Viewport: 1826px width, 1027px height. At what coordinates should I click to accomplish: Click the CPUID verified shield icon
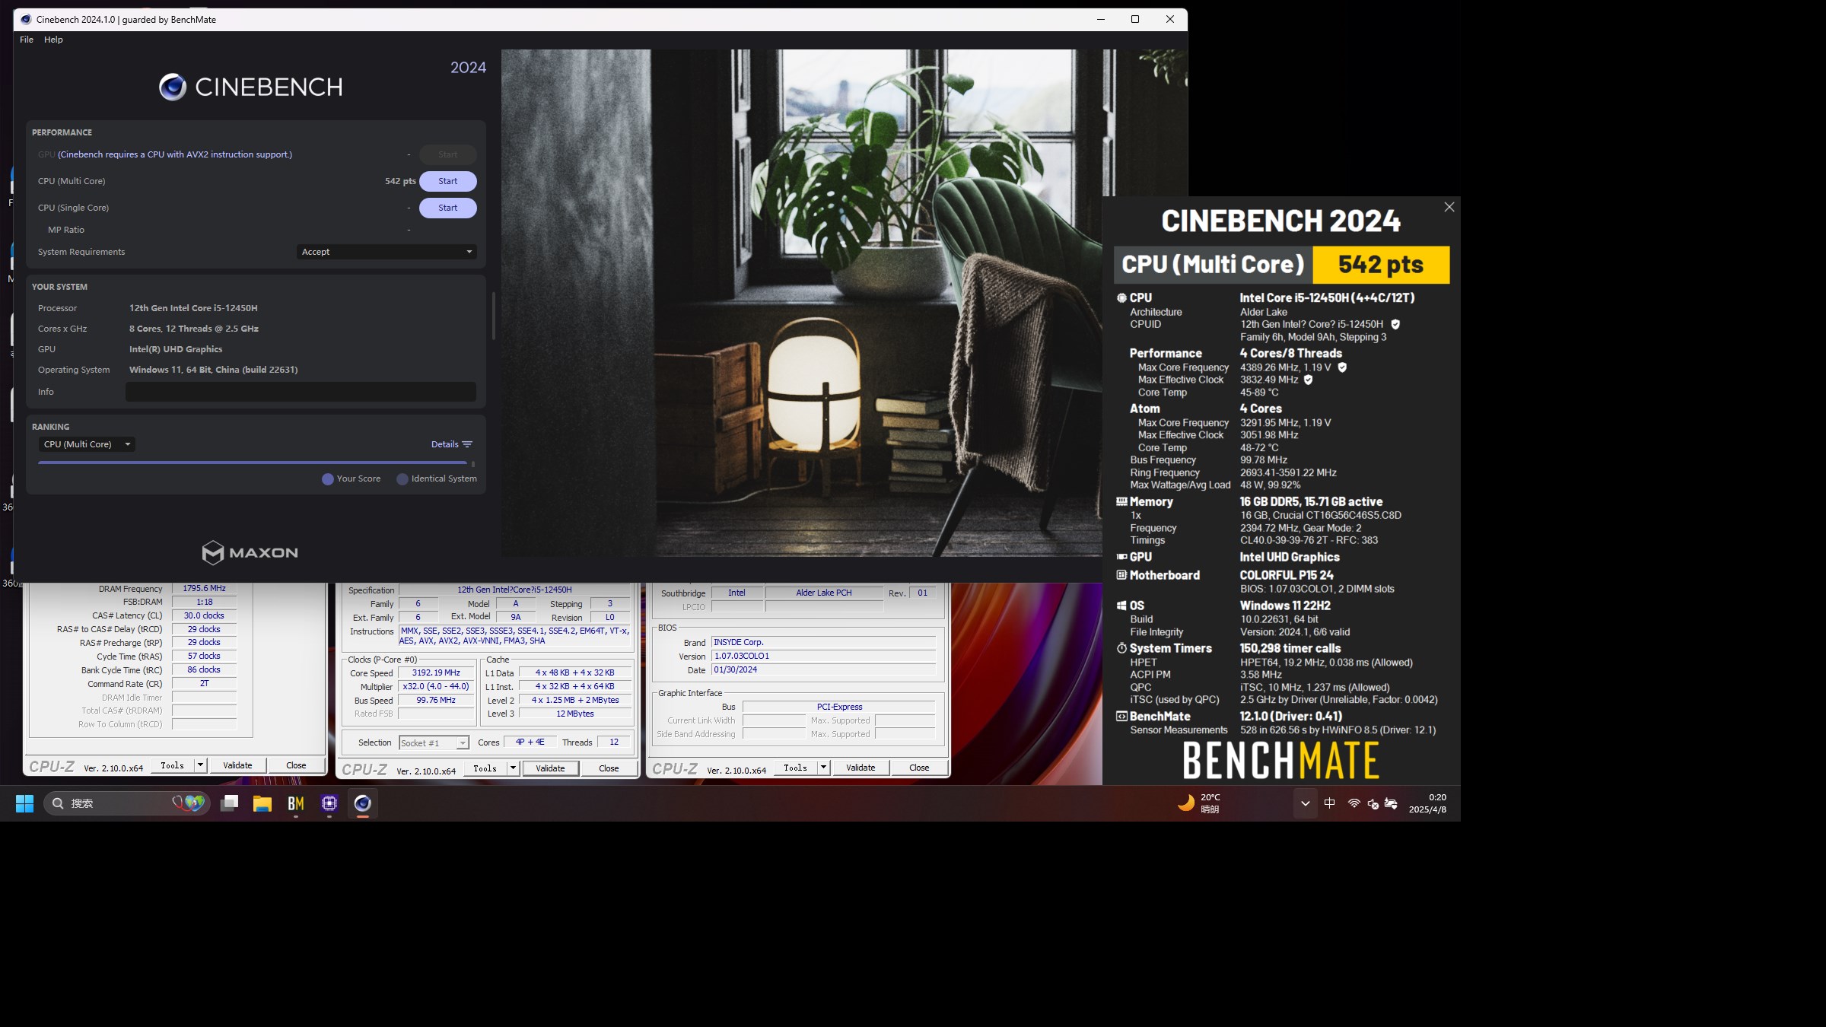[1395, 325]
